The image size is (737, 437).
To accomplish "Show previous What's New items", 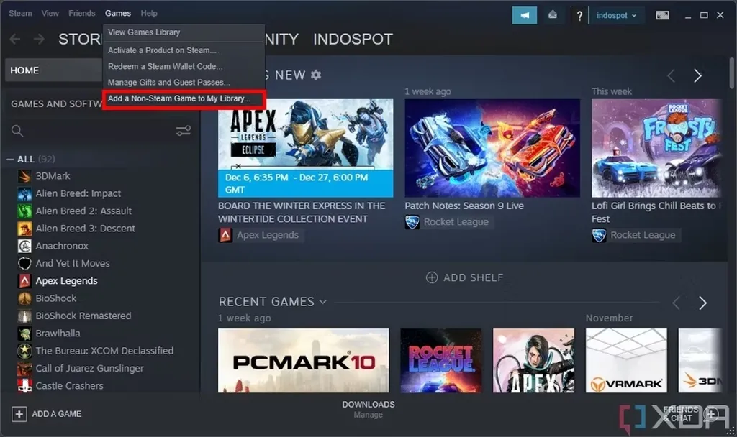I will [672, 75].
